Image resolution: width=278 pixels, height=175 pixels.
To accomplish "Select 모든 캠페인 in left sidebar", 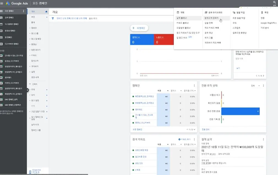I will [9, 11].
